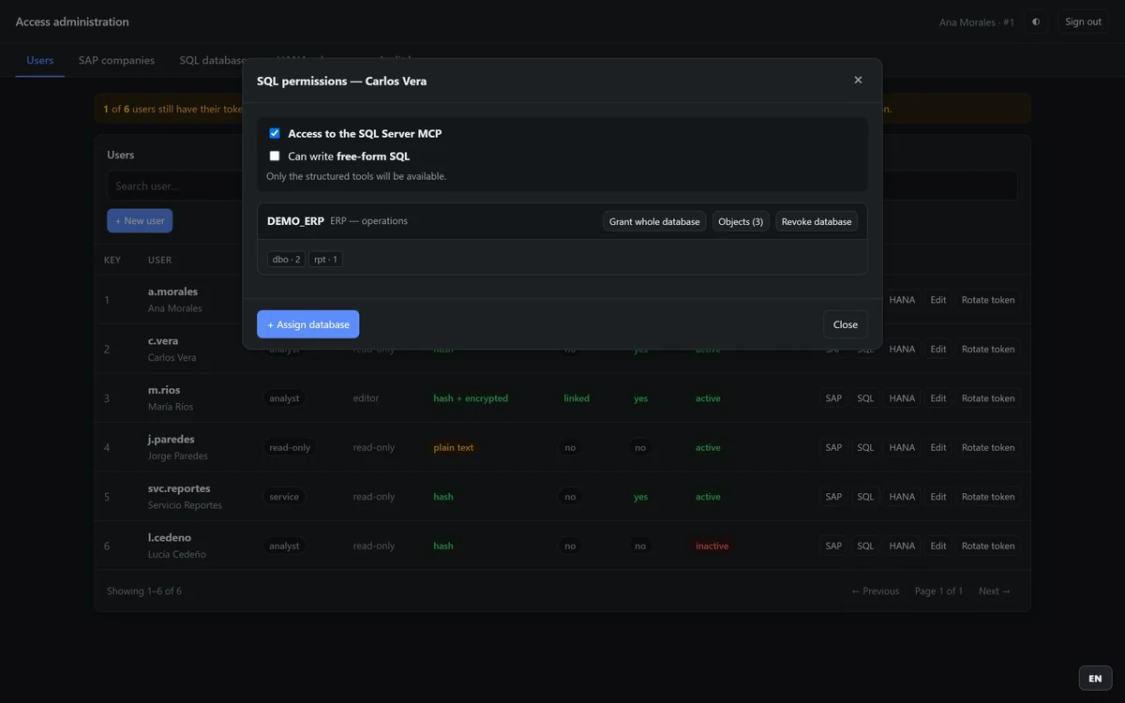Open the EN language switcher
The height and width of the screenshot is (703, 1125).
point(1095,679)
